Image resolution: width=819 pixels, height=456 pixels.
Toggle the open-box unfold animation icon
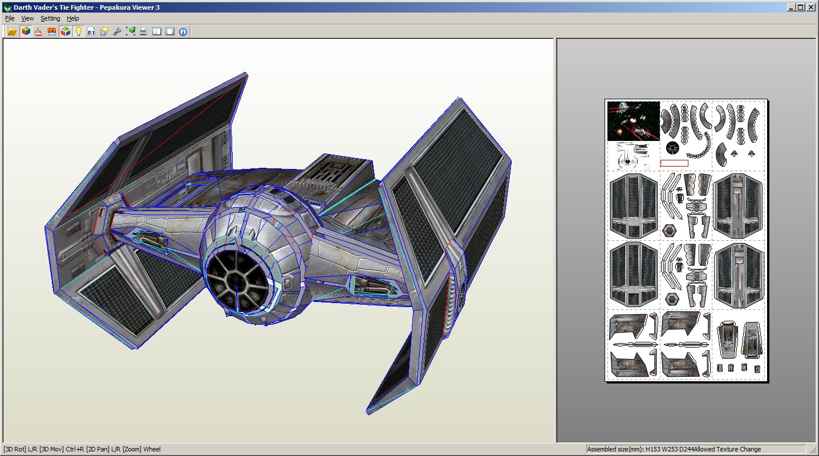66,31
